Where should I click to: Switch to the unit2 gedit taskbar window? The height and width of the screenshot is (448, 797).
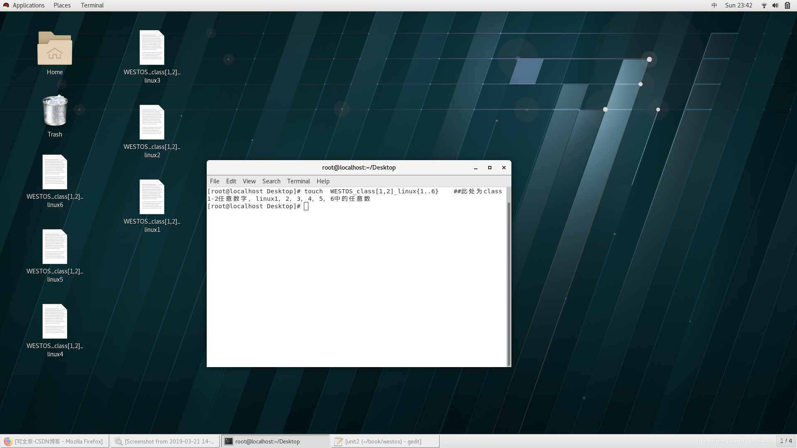pos(385,441)
